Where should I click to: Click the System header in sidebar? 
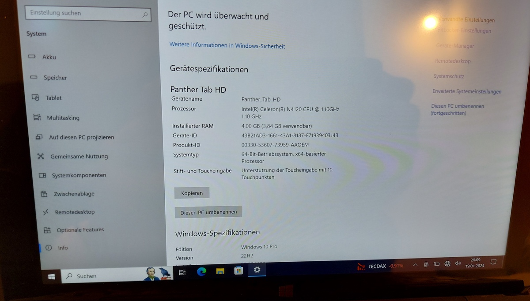pyautogui.click(x=36, y=34)
